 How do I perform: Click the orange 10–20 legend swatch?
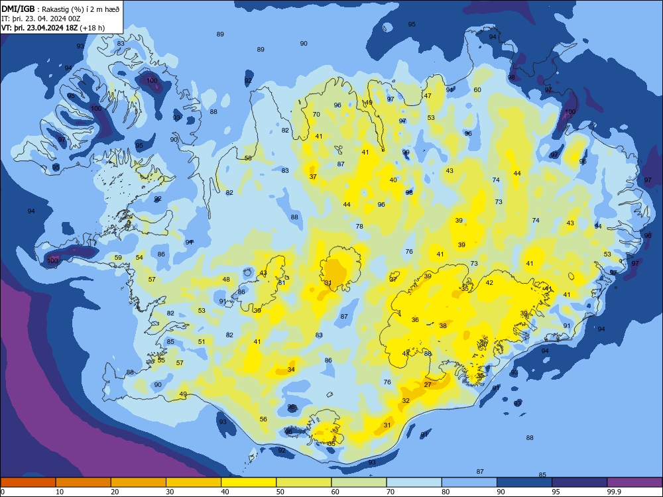(84, 482)
